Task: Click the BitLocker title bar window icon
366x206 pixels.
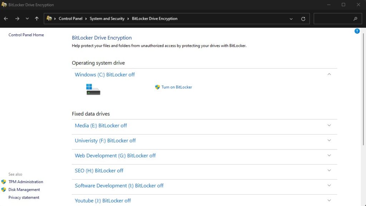Action: tap(4, 5)
